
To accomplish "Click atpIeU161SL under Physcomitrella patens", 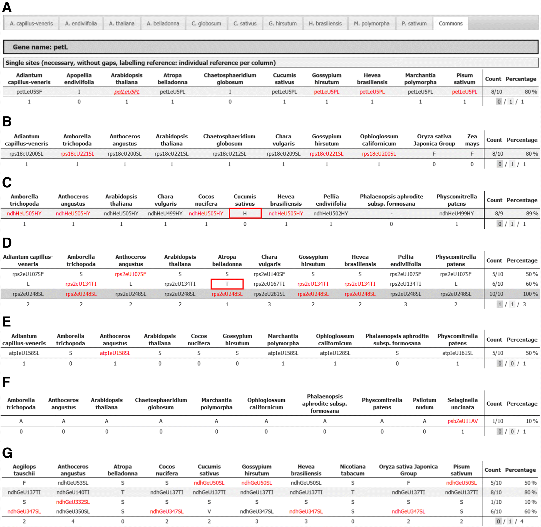I will coord(457,353).
